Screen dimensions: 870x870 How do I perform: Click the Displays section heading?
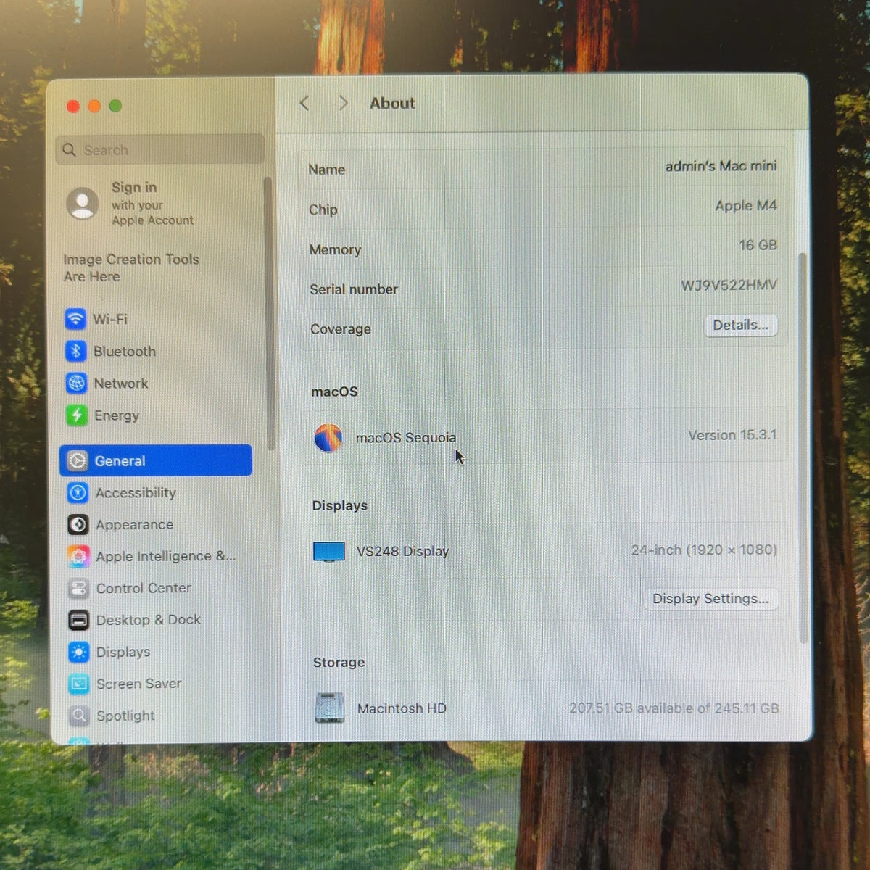coord(339,505)
